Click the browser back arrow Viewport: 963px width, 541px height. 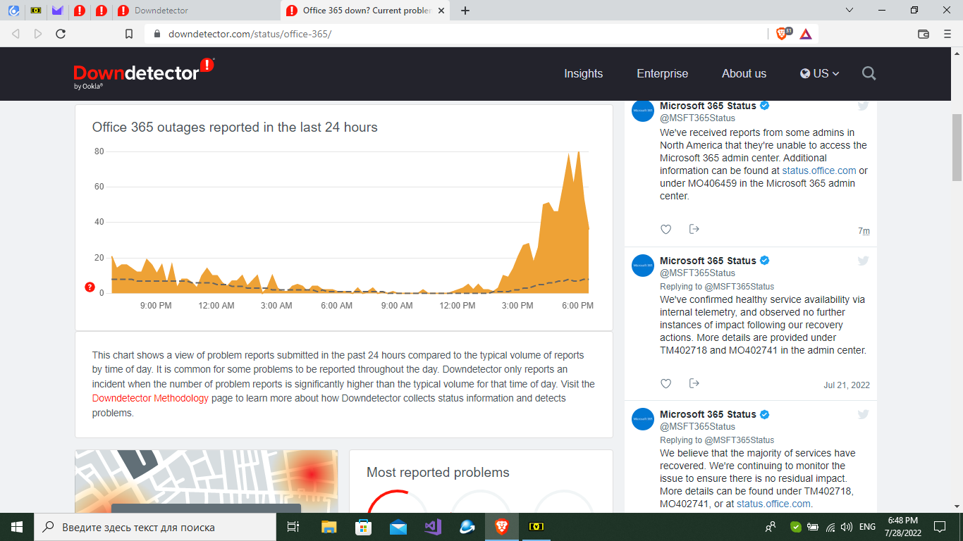[16, 34]
